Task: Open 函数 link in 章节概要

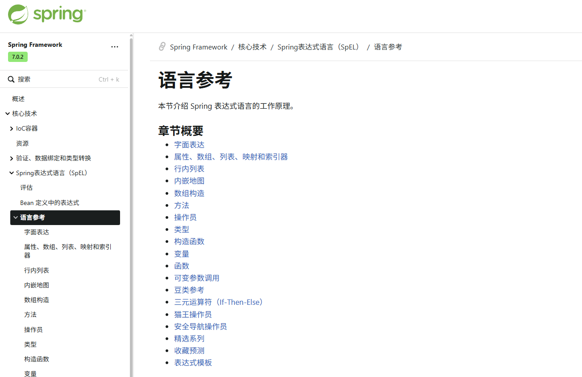Action: [182, 266]
